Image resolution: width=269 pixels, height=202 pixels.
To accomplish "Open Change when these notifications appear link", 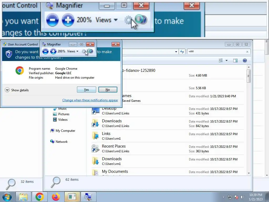I will pyautogui.click(x=90, y=100).
